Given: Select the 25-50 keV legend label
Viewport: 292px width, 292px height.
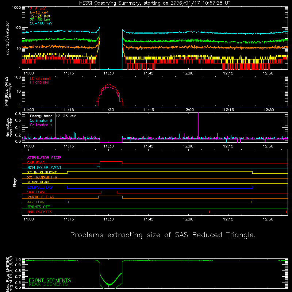Looking at the screenshot, I should 40,20.
